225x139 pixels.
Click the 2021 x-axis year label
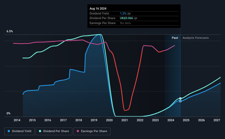tap(125, 120)
